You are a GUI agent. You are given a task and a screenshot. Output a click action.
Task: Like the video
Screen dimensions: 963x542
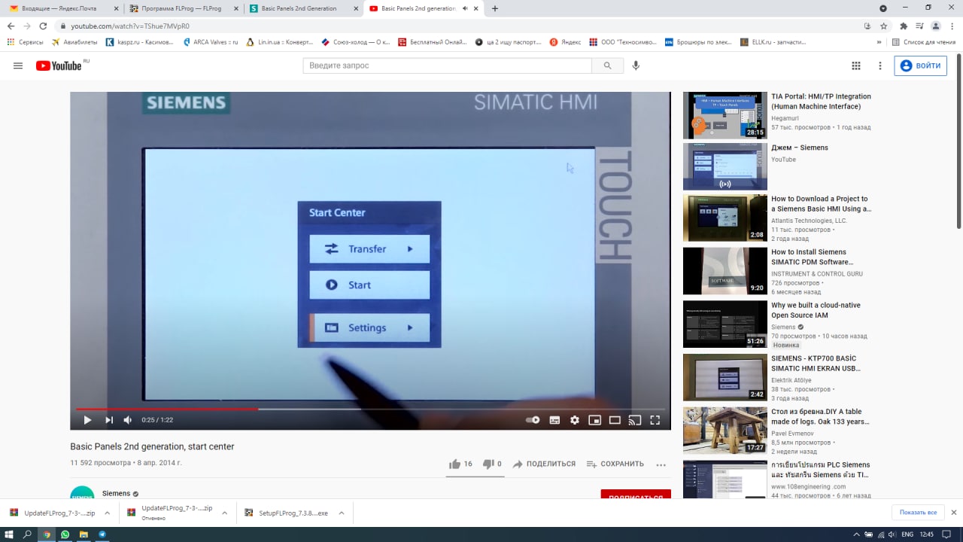460,464
